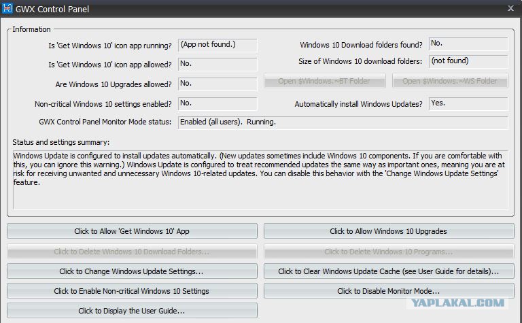This screenshot has width=522, height=323.
Task: Click to Allow Windows 10 Upgrades button
Action: pyautogui.click(x=389, y=231)
